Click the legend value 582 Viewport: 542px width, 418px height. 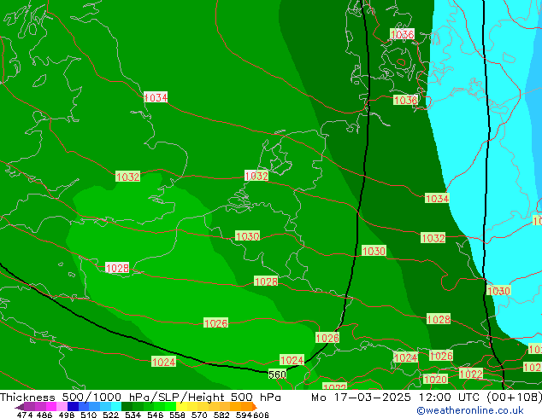click(221, 415)
